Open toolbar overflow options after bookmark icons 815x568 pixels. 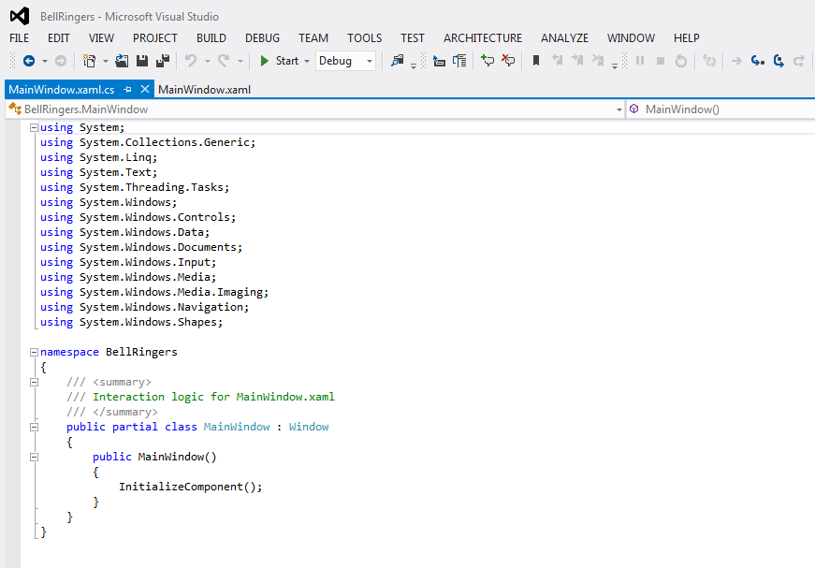pos(615,66)
